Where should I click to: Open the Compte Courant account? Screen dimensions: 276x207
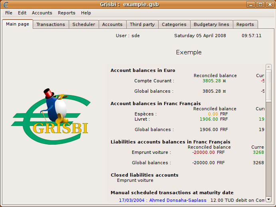pyautogui.click(x=154, y=81)
